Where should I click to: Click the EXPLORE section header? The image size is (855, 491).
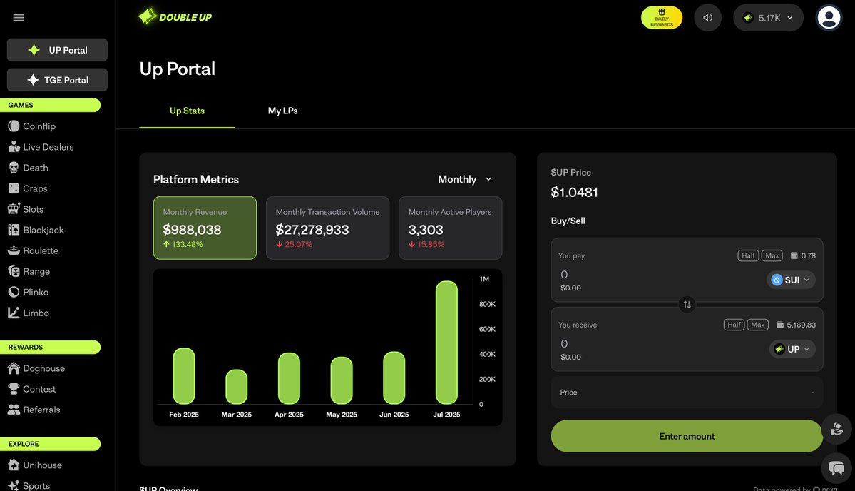(50, 443)
